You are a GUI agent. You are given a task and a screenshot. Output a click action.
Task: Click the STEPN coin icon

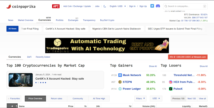tap(120, 82)
